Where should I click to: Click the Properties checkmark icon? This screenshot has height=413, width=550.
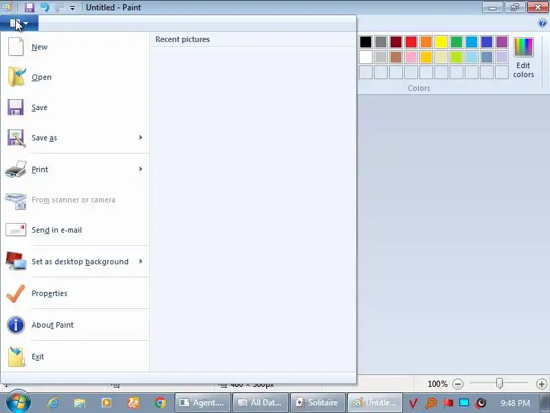pos(16,293)
